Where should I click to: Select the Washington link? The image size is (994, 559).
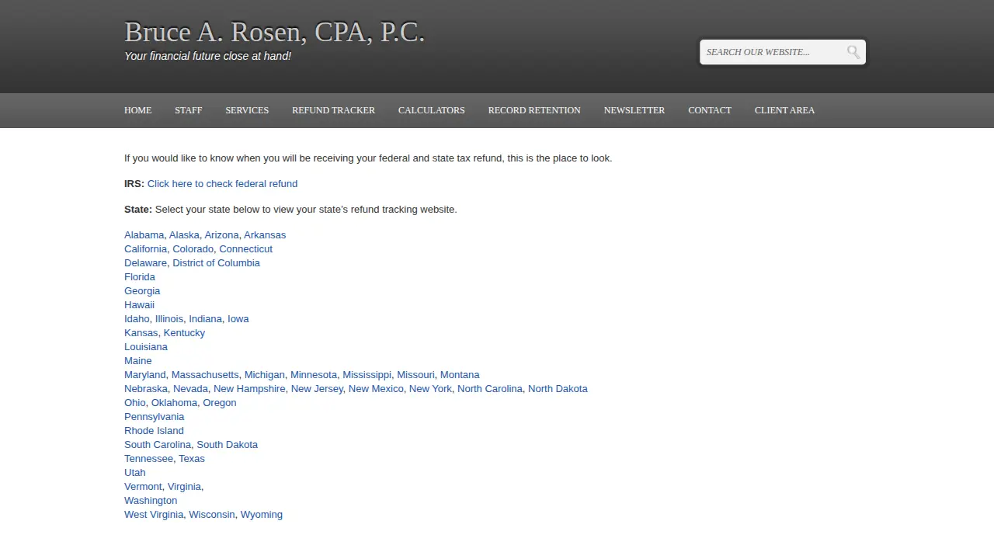click(151, 501)
